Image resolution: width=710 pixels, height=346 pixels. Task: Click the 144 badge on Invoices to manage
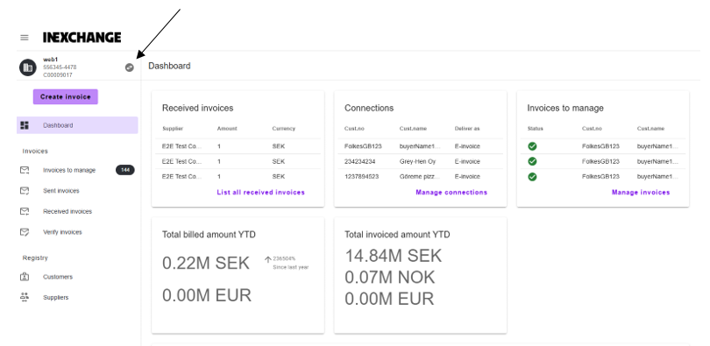coord(125,170)
